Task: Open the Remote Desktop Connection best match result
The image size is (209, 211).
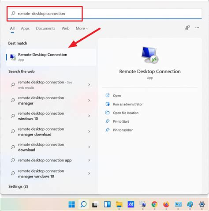Action: coord(51,57)
